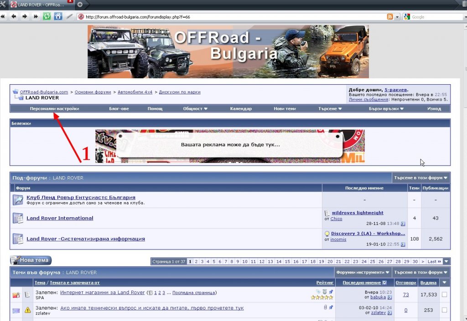
Task: Open thread selection dropdown in column header
Action: pos(444,283)
